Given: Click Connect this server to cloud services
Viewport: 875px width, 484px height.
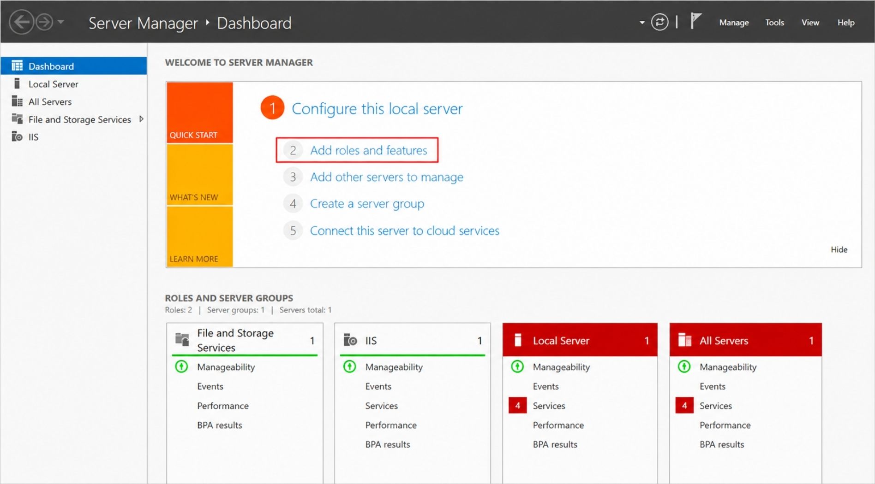Looking at the screenshot, I should click(405, 230).
